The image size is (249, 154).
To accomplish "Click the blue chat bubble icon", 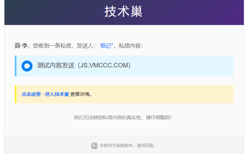I will (27, 66).
